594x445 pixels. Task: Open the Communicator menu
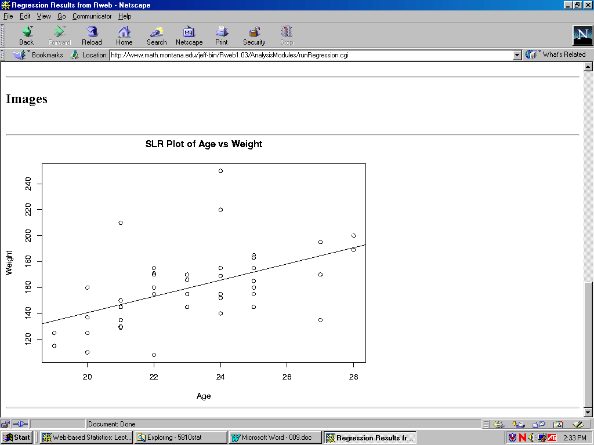pos(92,16)
